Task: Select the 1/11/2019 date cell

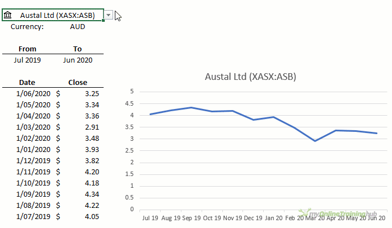Action: 33,172
